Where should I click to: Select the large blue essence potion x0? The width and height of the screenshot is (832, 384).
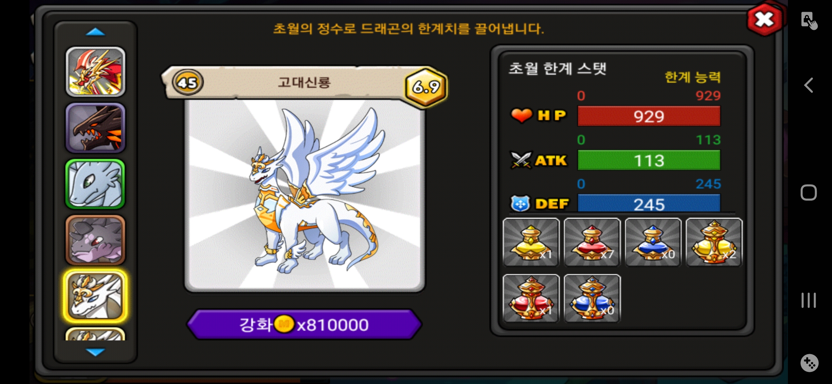pyautogui.click(x=592, y=299)
